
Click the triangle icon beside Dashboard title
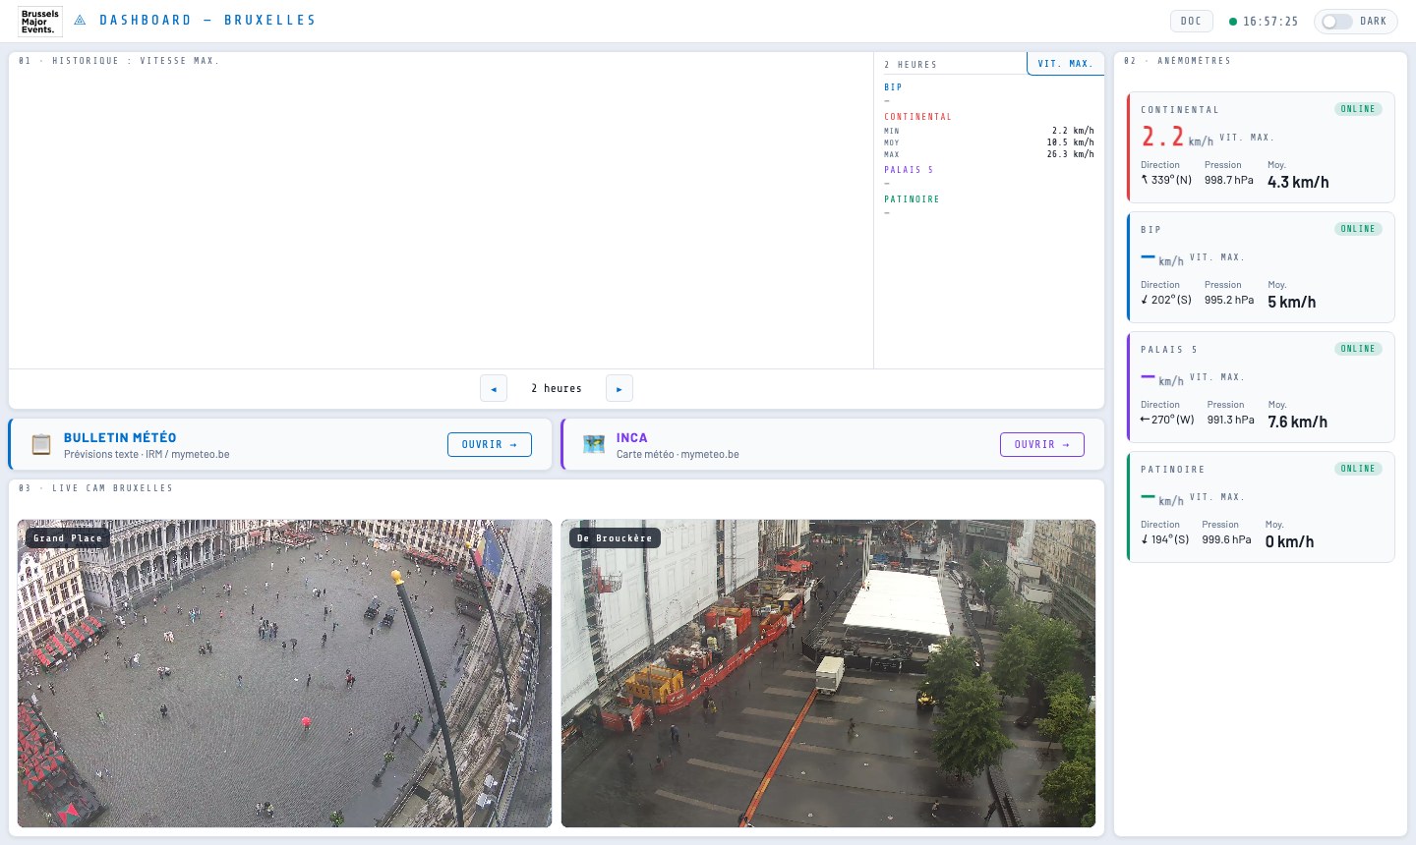81,20
